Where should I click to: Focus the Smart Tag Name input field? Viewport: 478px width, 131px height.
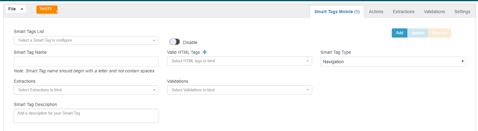click(x=86, y=61)
